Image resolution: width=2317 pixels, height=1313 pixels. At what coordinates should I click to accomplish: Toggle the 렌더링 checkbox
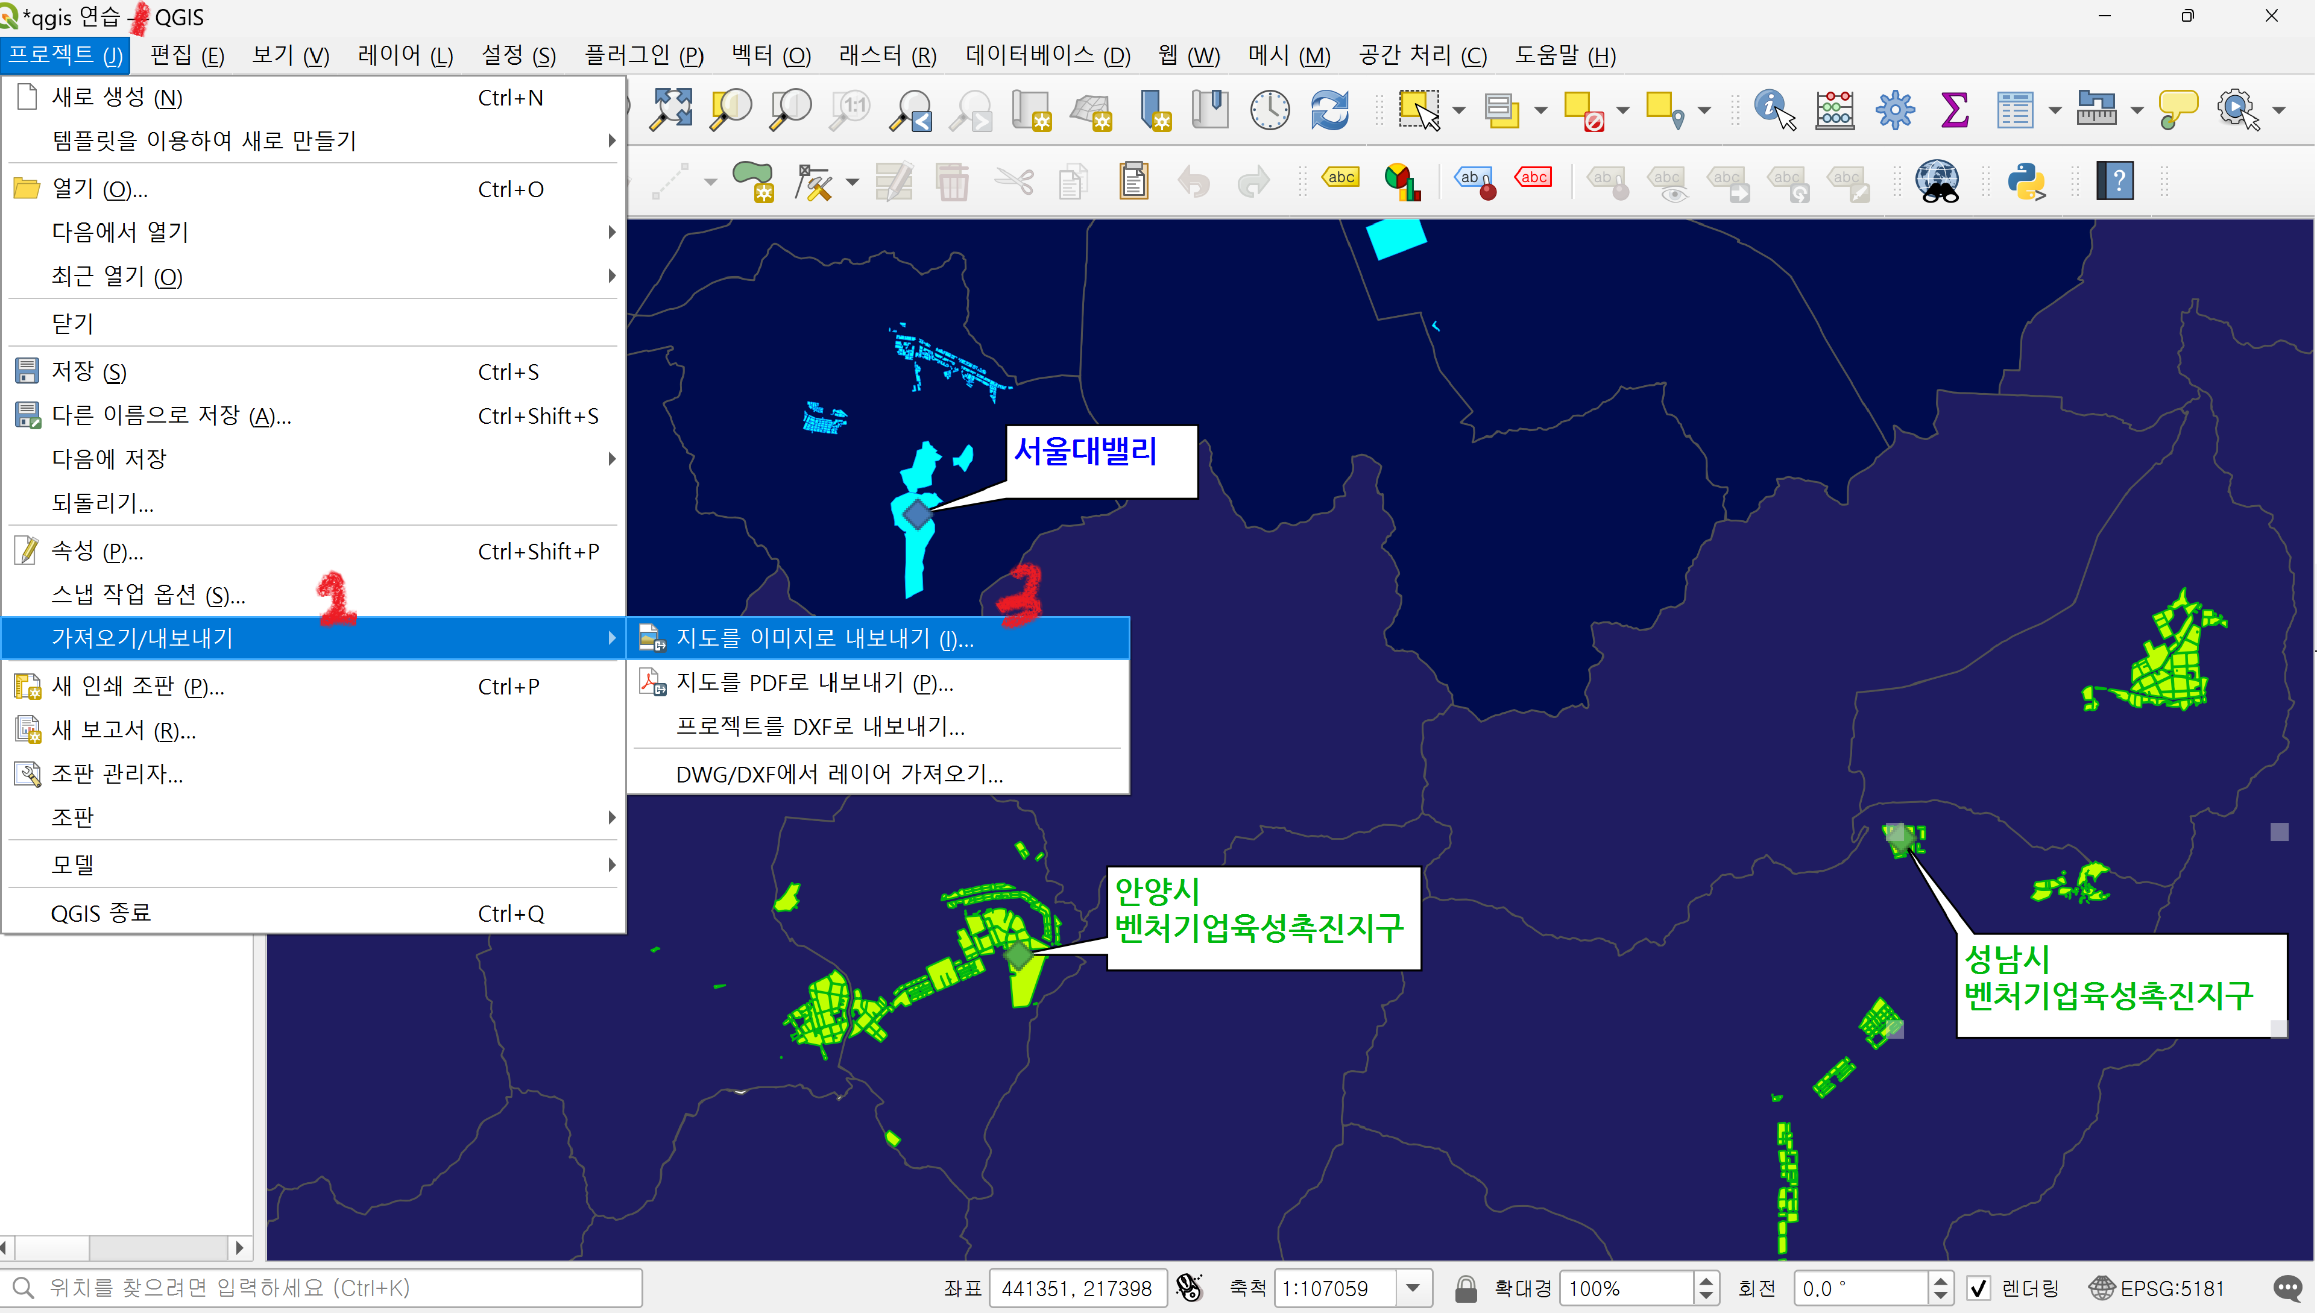(1979, 1288)
